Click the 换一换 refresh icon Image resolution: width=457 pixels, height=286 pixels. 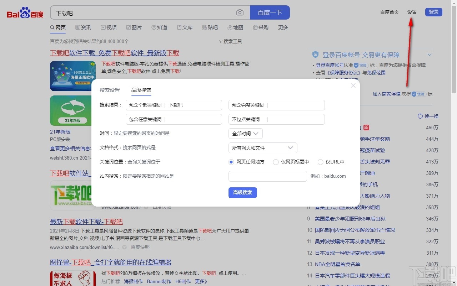(420, 116)
